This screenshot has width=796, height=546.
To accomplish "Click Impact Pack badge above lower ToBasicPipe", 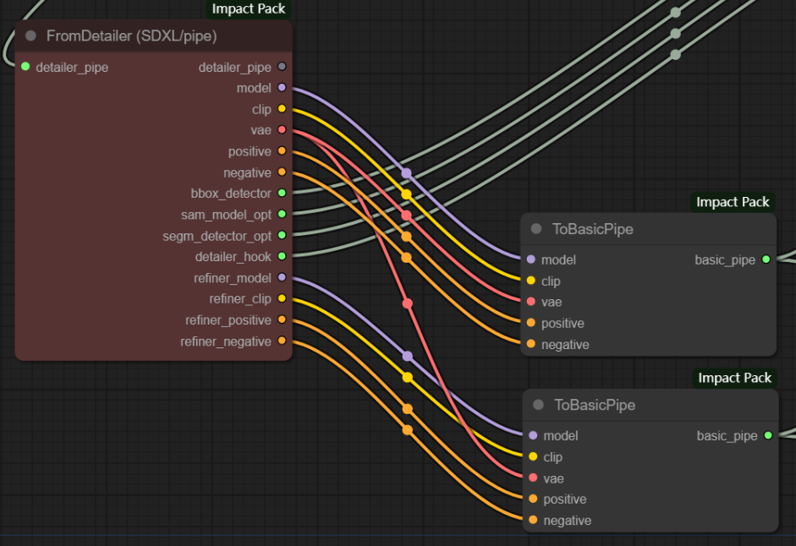I will (x=734, y=378).
